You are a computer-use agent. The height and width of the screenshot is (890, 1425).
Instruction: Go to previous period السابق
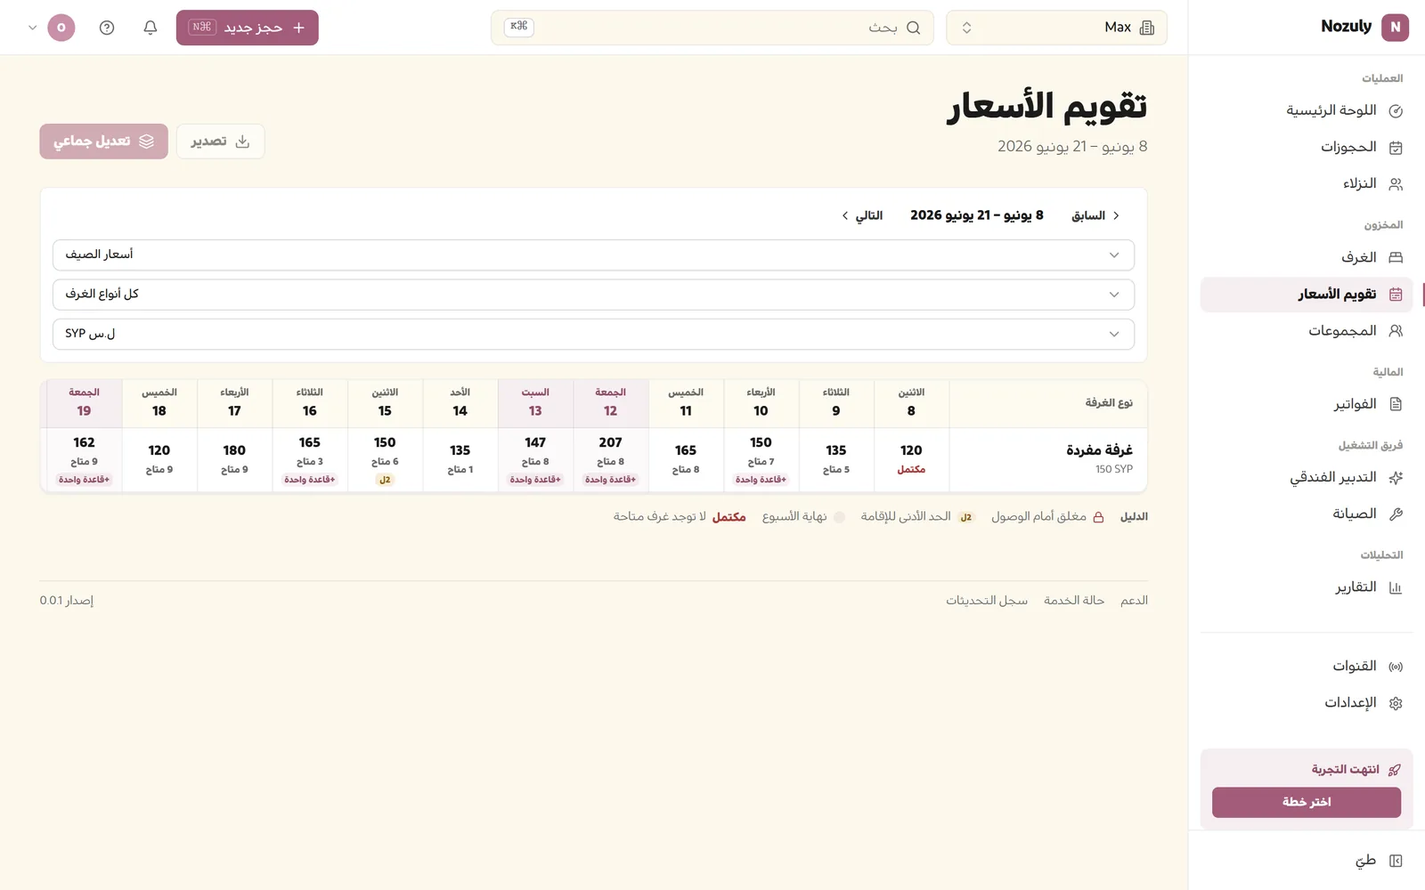pyautogui.click(x=1095, y=215)
